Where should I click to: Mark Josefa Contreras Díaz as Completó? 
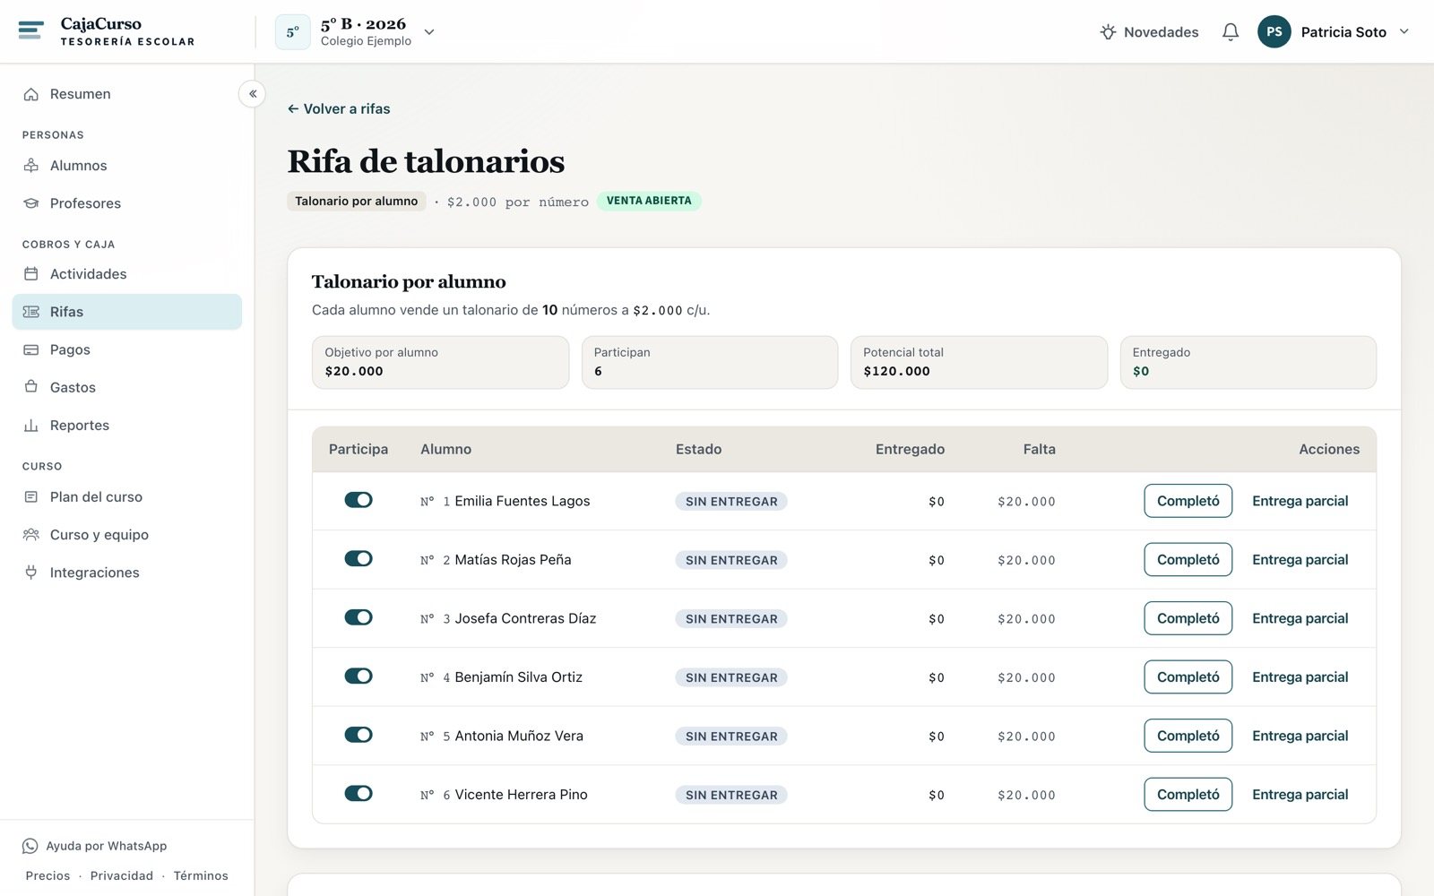pyautogui.click(x=1188, y=618)
